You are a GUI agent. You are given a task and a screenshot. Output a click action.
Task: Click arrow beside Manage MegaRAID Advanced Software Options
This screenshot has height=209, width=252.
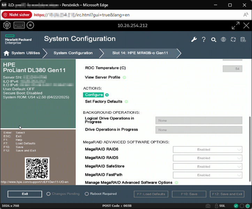pyautogui.click(x=176, y=182)
